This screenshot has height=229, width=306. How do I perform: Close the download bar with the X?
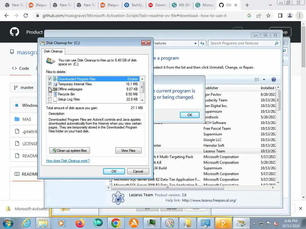[x=301, y=208]
